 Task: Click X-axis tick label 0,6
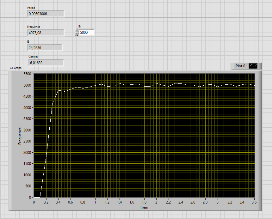[x=71, y=202]
